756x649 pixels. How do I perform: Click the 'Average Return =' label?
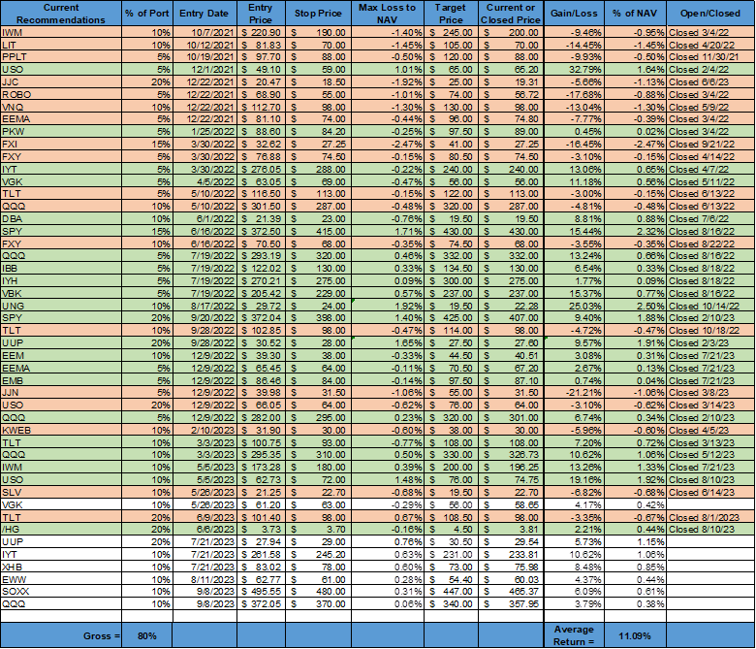tap(574, 635)
